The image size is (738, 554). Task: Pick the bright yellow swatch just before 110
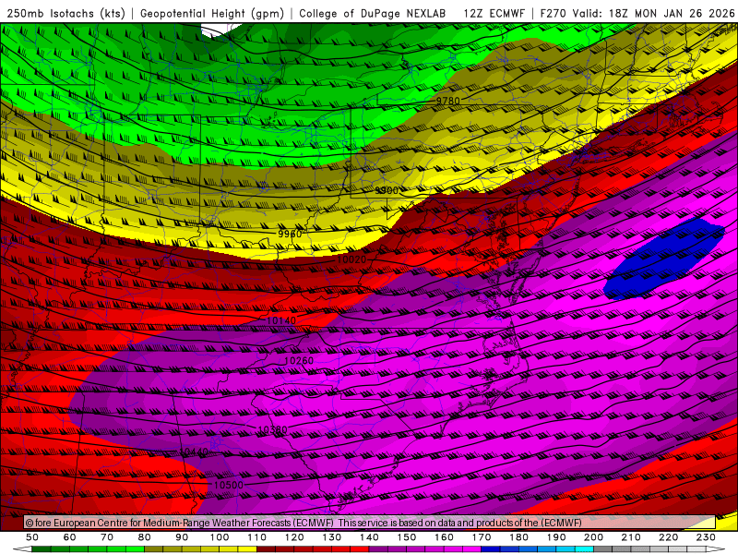point(247,549)
